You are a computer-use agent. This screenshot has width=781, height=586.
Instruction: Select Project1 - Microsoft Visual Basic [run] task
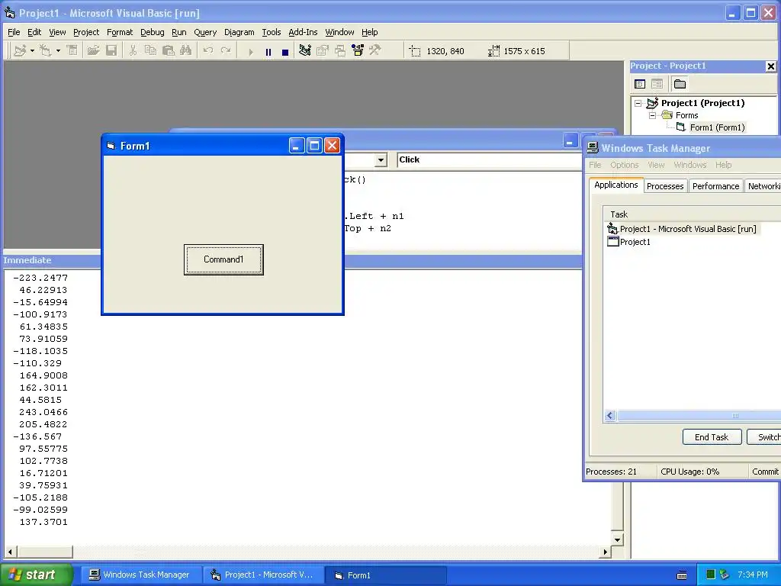point(688,229)
